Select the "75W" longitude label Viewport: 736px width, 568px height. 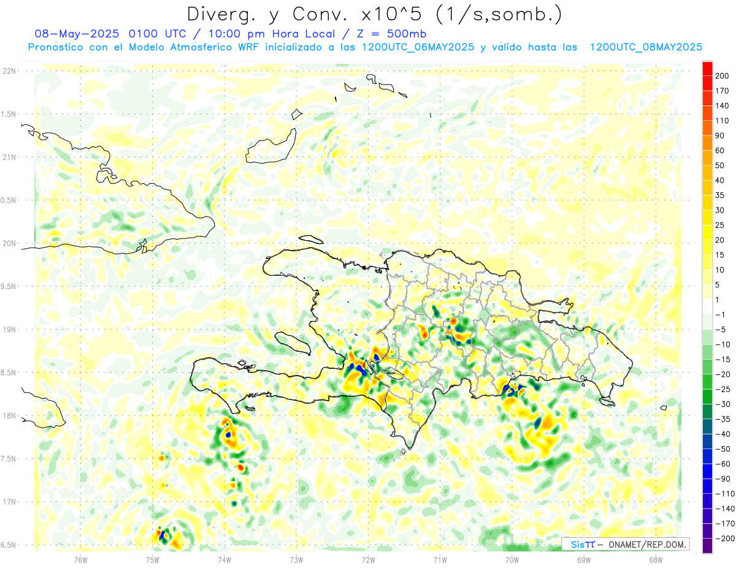[152, 559]
